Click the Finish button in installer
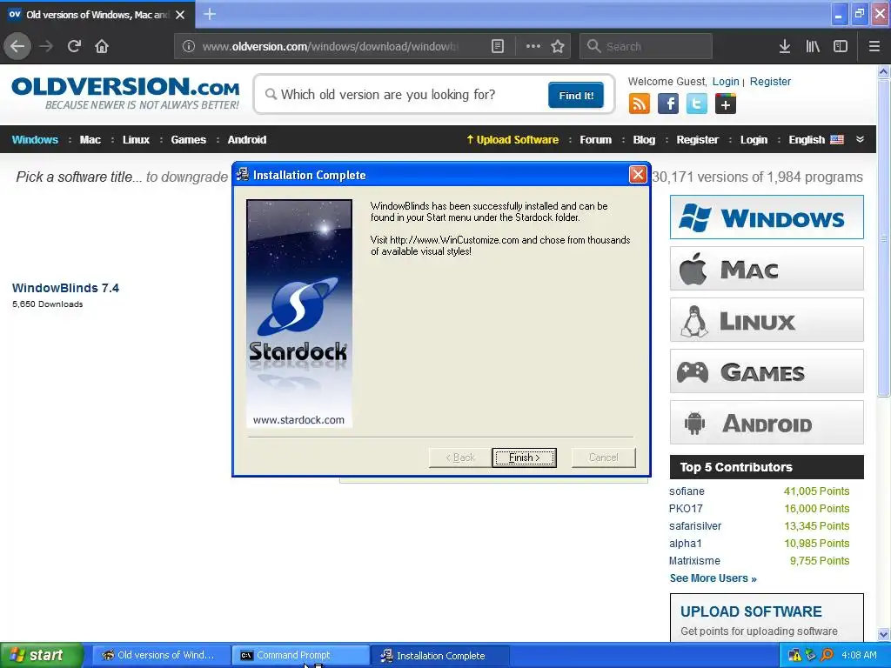891x668 pixels. tap(524, 458)
